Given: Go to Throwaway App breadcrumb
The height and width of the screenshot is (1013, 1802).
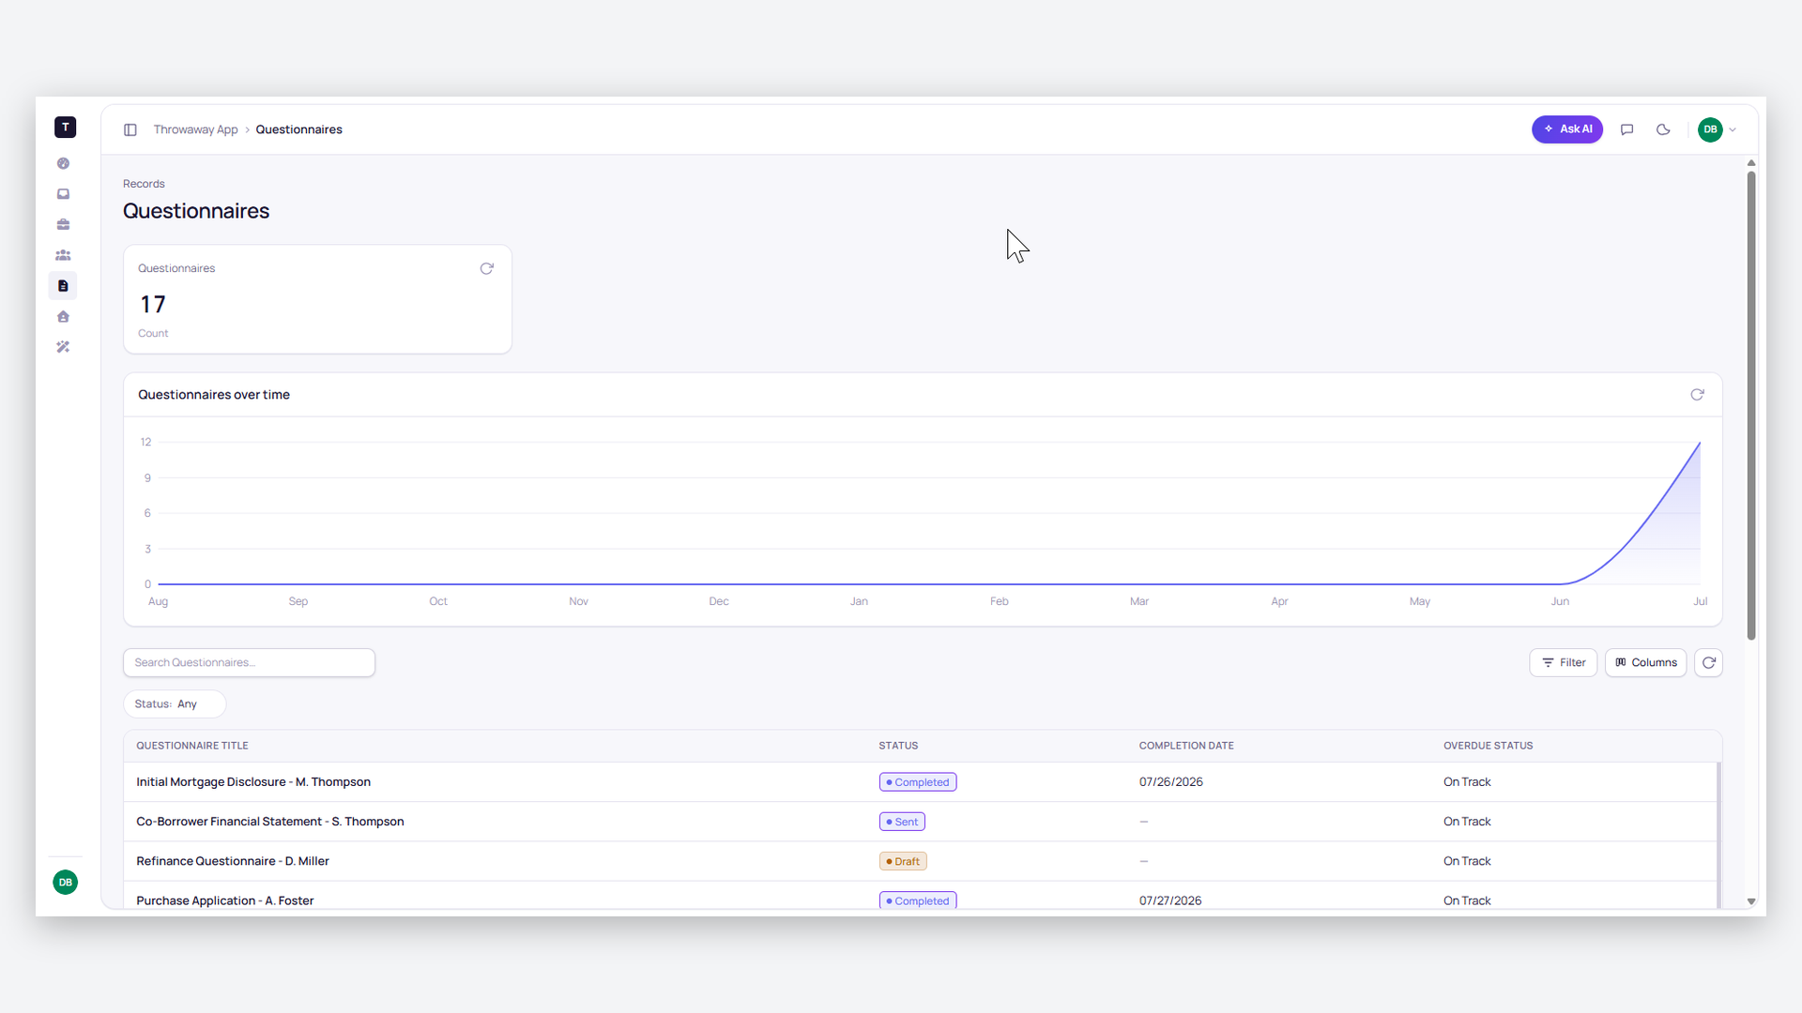Looking at the screenshot, I should tap(195, 129).
